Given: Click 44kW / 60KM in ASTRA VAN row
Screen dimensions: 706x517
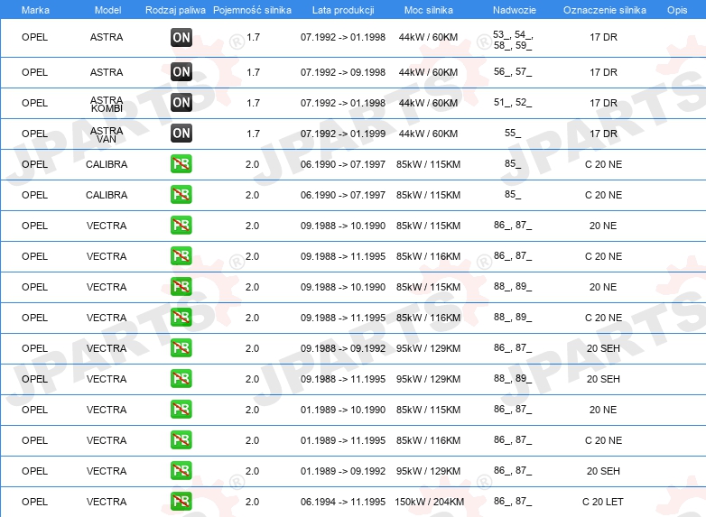Looking at the screenshot, I should (428, 134).
